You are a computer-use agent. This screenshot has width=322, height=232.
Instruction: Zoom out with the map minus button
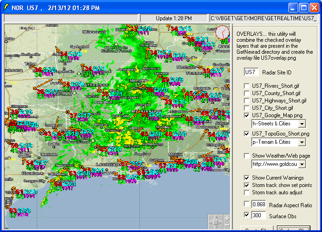click(x=226, y=226)
